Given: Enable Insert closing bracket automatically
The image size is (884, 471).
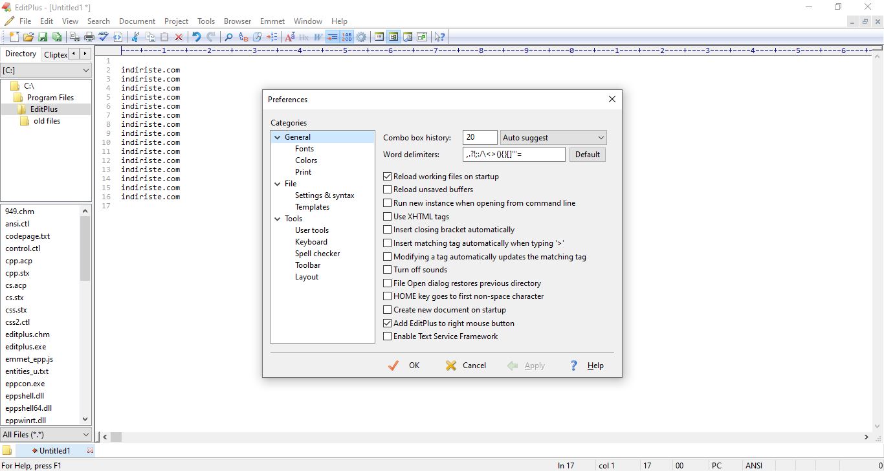Looking at the screenshot, I should [x=388, y=230].
